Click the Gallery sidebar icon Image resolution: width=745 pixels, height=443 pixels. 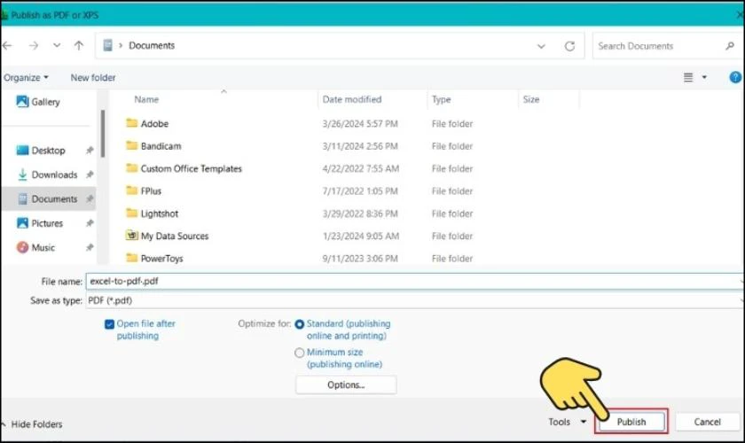click(22, 102)
